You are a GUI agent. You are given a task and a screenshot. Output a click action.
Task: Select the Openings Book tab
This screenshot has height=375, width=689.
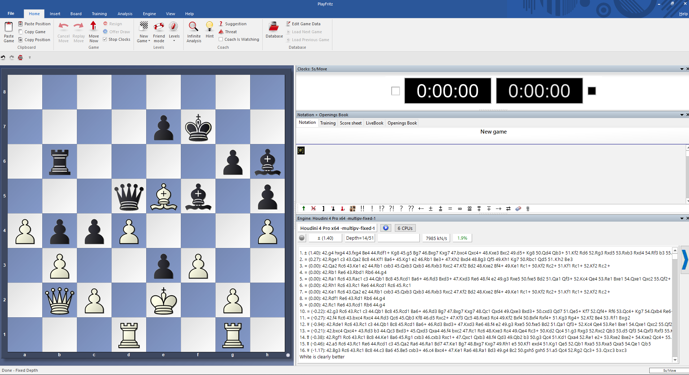(402, 123)
